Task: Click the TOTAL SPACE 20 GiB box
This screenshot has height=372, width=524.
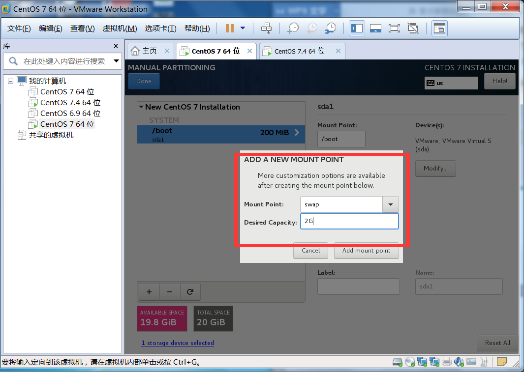Action: pyautogui.click(x=213, y=318)
